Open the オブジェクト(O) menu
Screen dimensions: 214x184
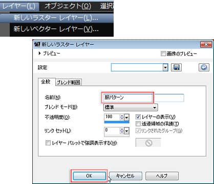pos(68,6)
